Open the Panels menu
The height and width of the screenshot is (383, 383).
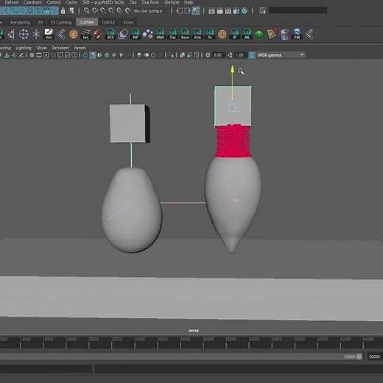tap(80, 48)
